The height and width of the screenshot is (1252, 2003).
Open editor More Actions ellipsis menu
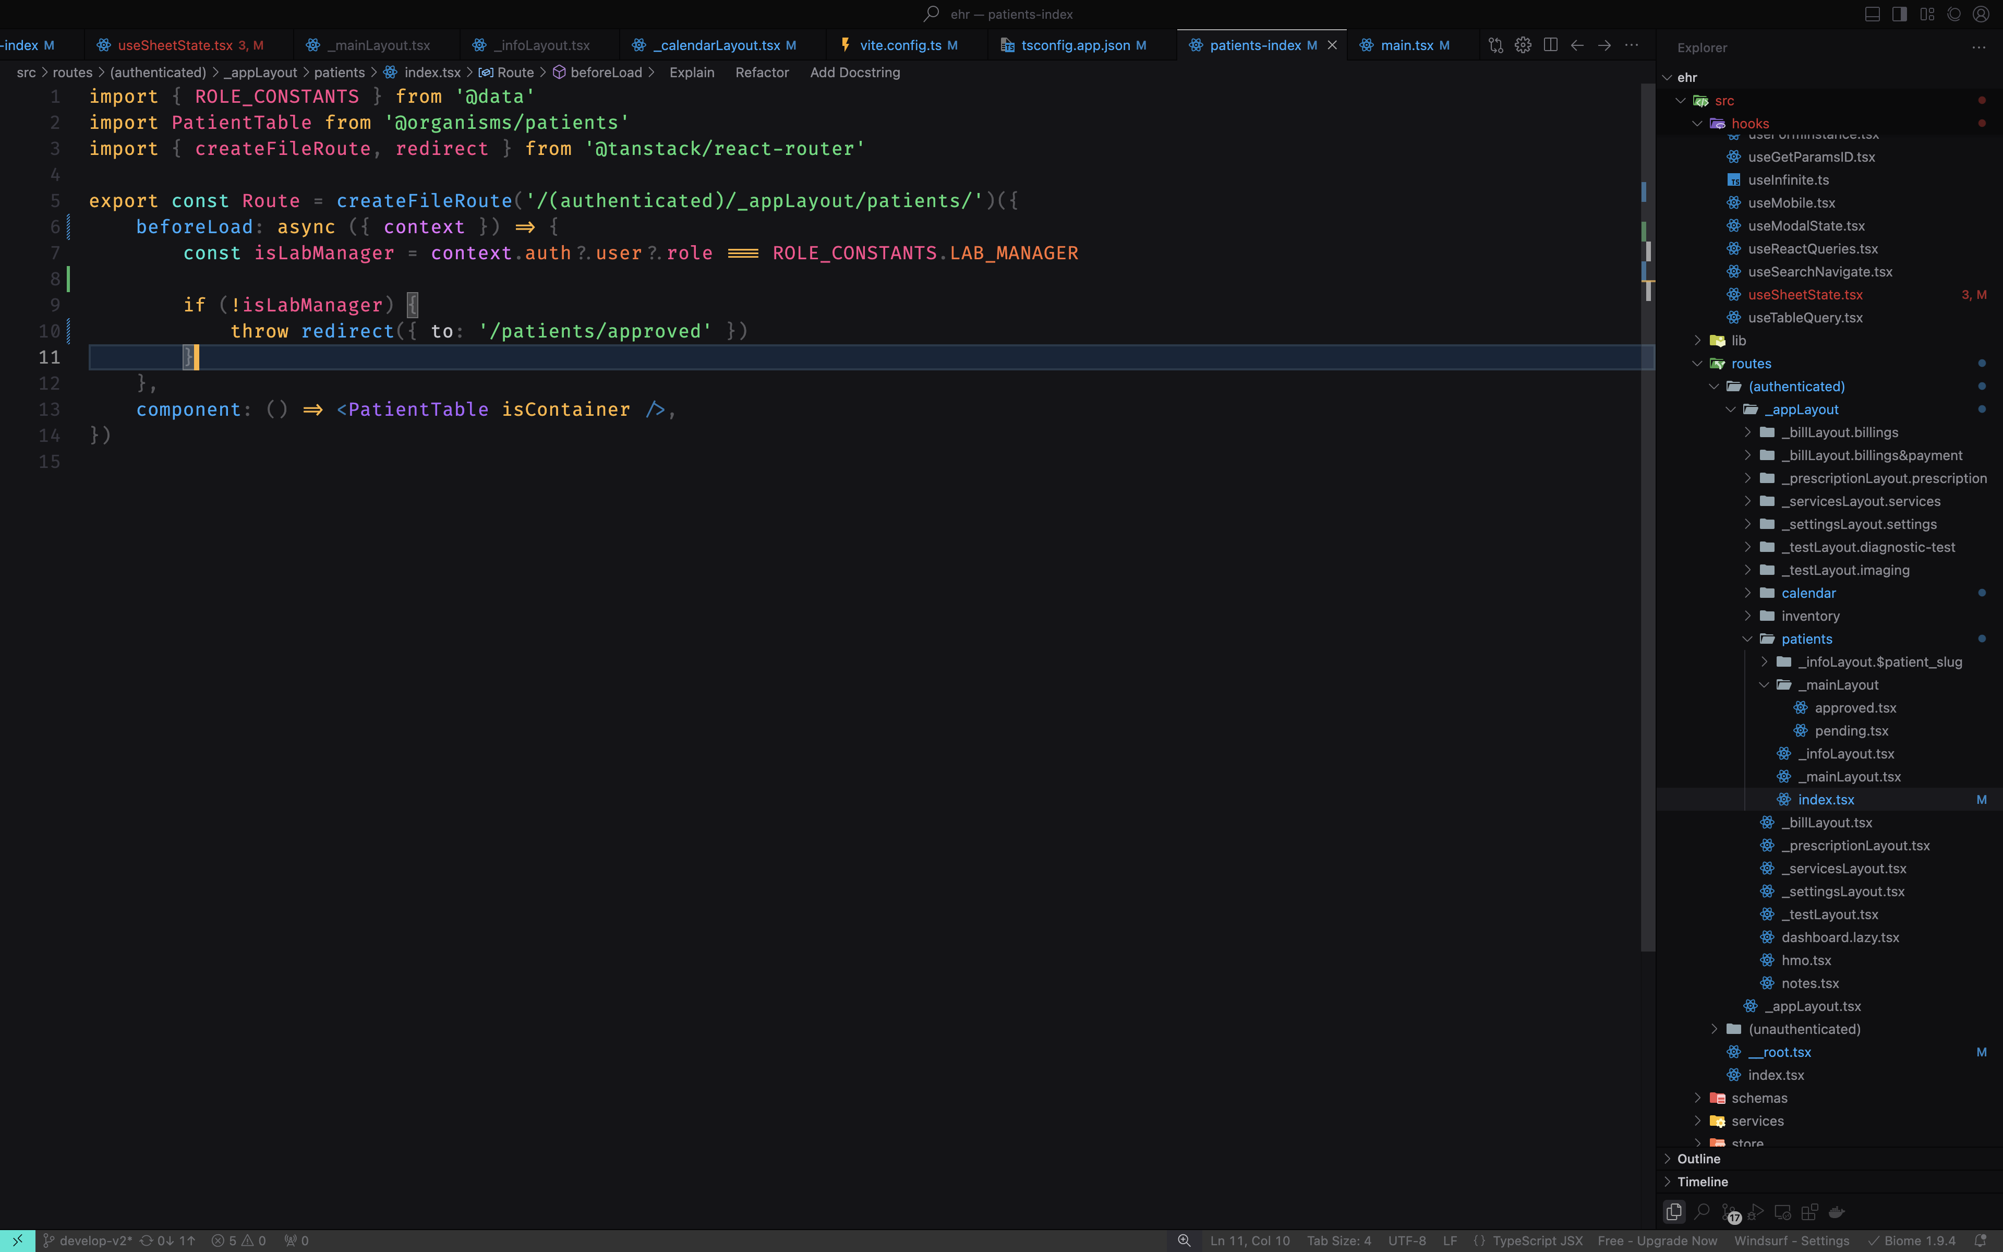(x=1632, y=45)
